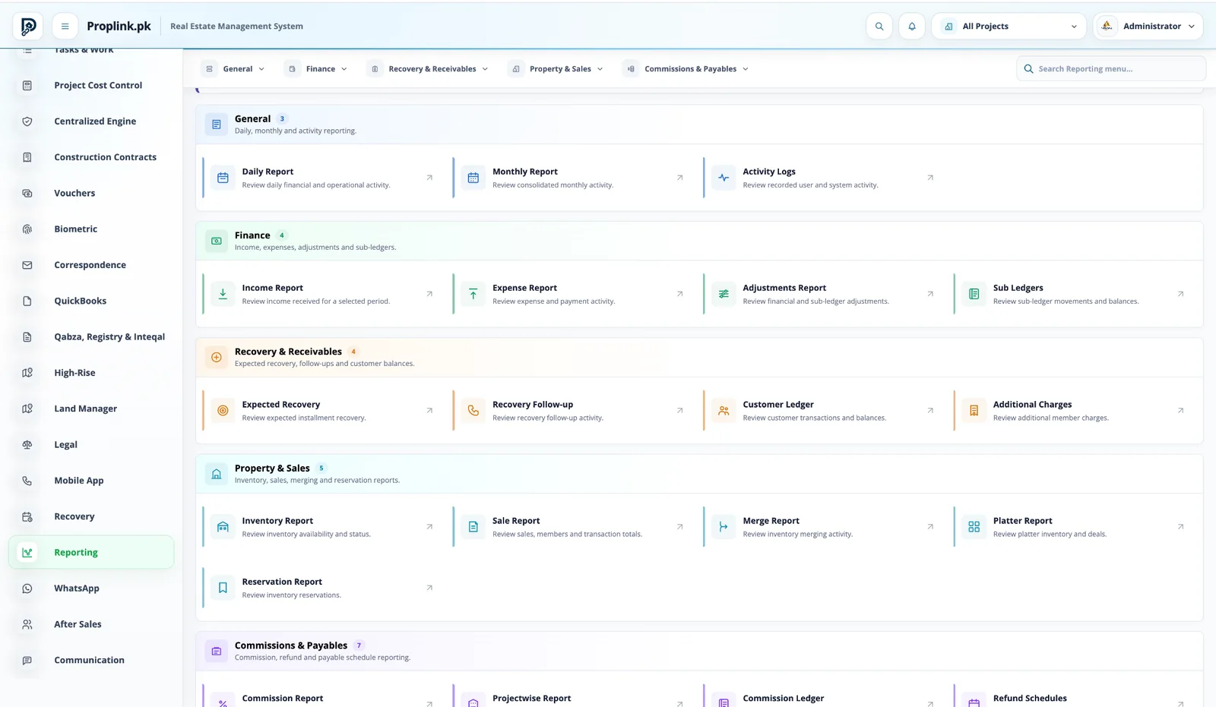This screenshot has width=1216, height=707.
Task: Click the After Sales users icon
Action: click(x=27, y=624)
